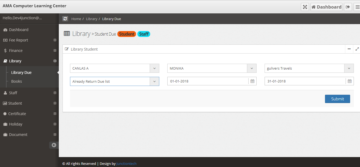Viewport: 360px width, 167px height.
Task: Expand Holiday plus toggle
Action: point(55,124)
